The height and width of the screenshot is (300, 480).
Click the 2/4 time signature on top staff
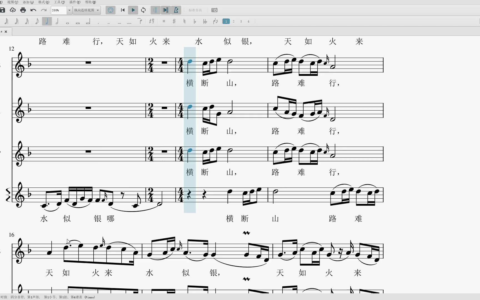(151, 65)
